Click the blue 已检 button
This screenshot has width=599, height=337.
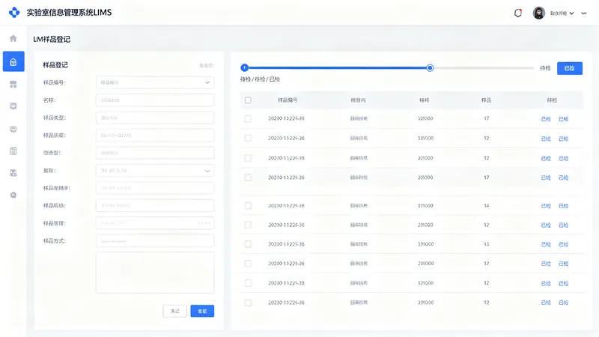coord(570,68)
